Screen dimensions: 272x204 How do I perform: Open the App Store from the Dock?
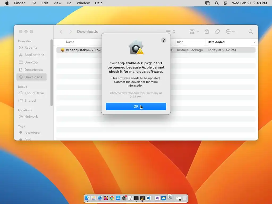[x=118, y=198]
